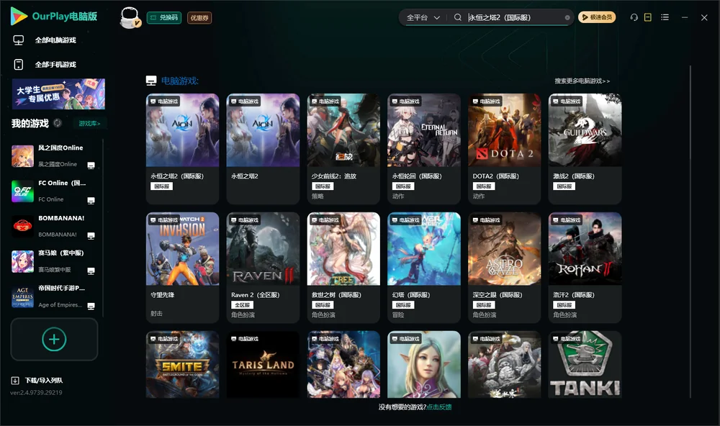Image resolution: width=720 pixels, height=426 pixels.
Task: Click the 全区服 tag under Raven 2
Action: 242,305
